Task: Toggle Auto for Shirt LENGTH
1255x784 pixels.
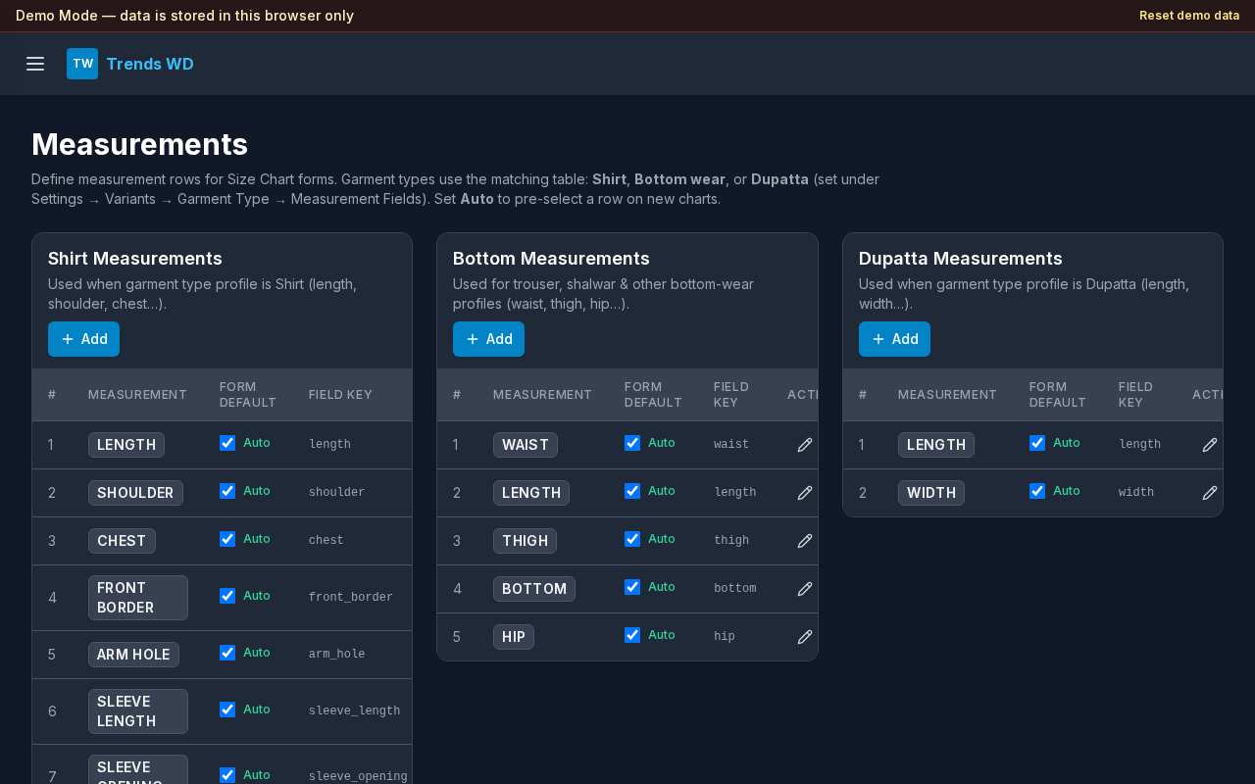Action: (227, 443)
